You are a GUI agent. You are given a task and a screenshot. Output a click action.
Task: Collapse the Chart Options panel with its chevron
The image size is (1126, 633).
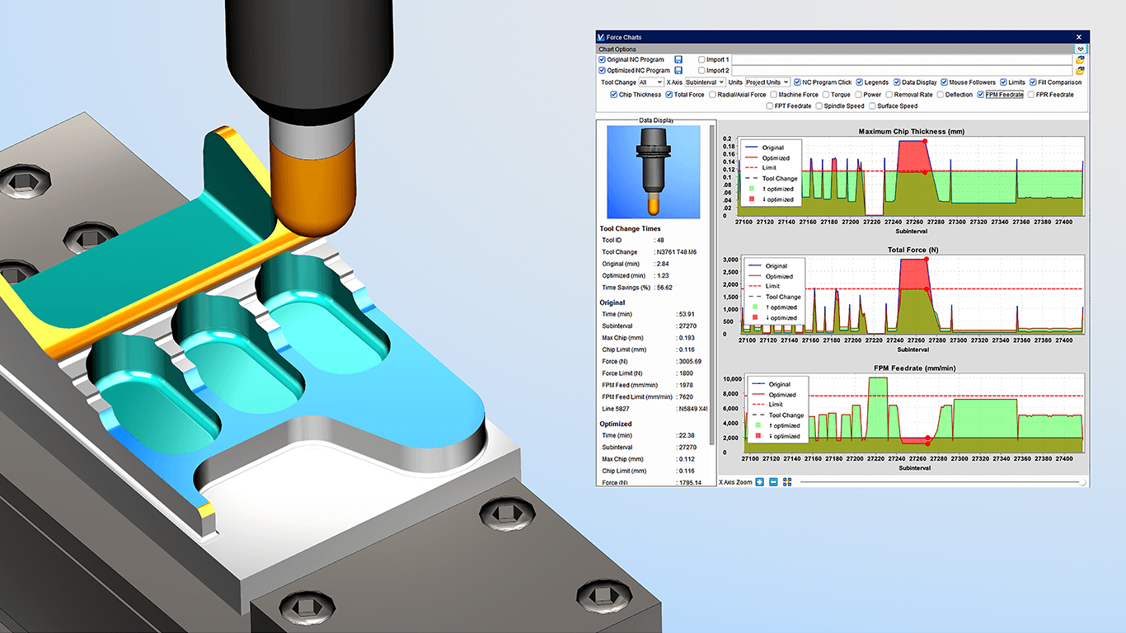[1081, 49]
